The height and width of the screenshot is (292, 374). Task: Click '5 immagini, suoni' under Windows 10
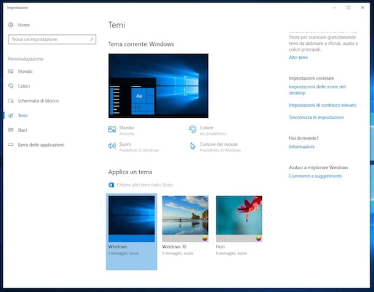click(177, 253)
